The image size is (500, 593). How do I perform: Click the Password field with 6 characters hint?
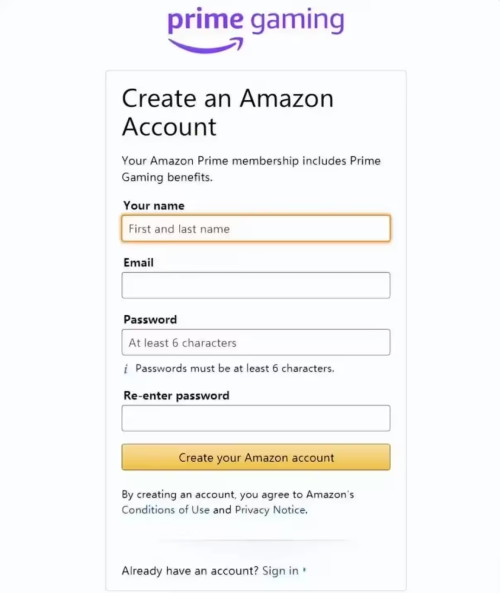coord(256,342)
